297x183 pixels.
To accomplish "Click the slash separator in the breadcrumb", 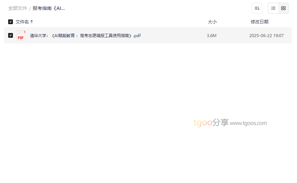I will (30, 9).
